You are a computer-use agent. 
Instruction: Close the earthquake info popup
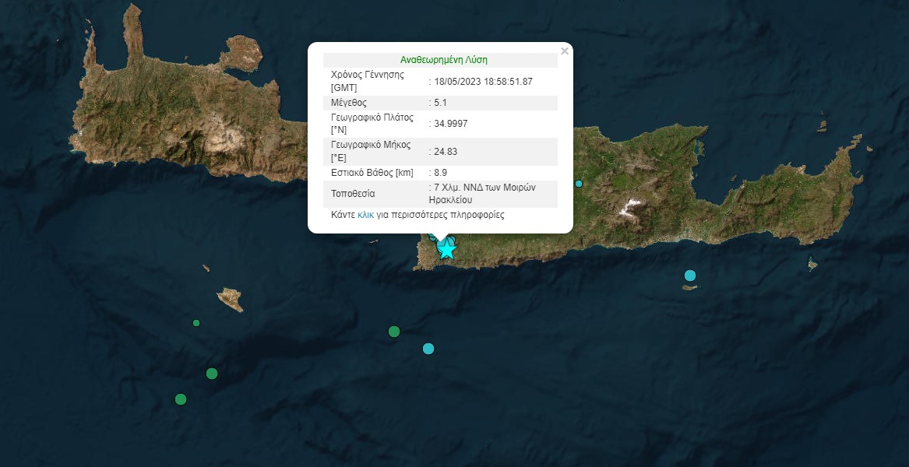pyautogui.click(x=565, y=51)
